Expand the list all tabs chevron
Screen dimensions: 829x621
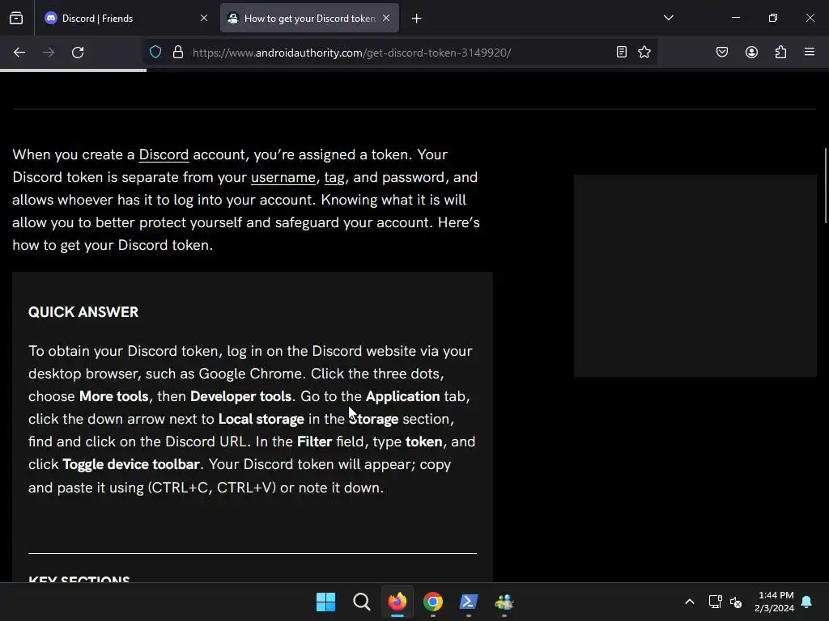(x=668, y=18)
